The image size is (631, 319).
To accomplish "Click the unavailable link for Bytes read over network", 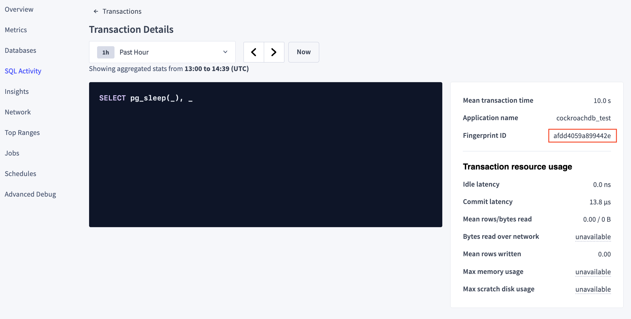I will tap(593, 237).
